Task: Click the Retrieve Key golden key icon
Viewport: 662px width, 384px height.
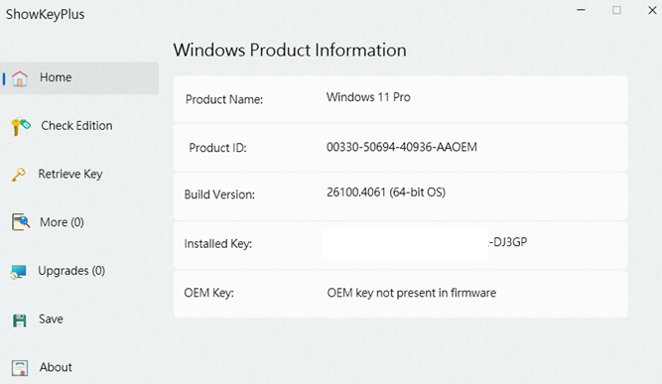Action: coord(19,175)
